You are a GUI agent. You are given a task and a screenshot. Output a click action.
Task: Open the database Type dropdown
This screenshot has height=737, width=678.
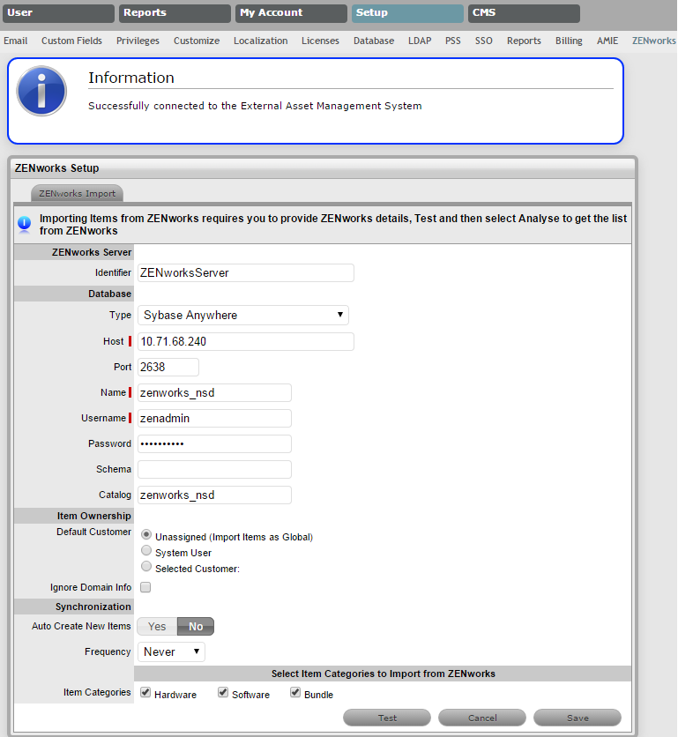click(x=243, y=315)
